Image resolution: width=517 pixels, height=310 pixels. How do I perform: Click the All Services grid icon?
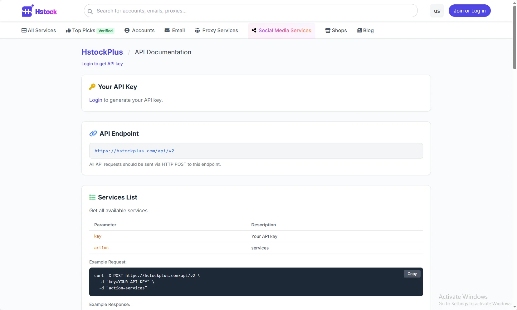(x=24, y=30)
